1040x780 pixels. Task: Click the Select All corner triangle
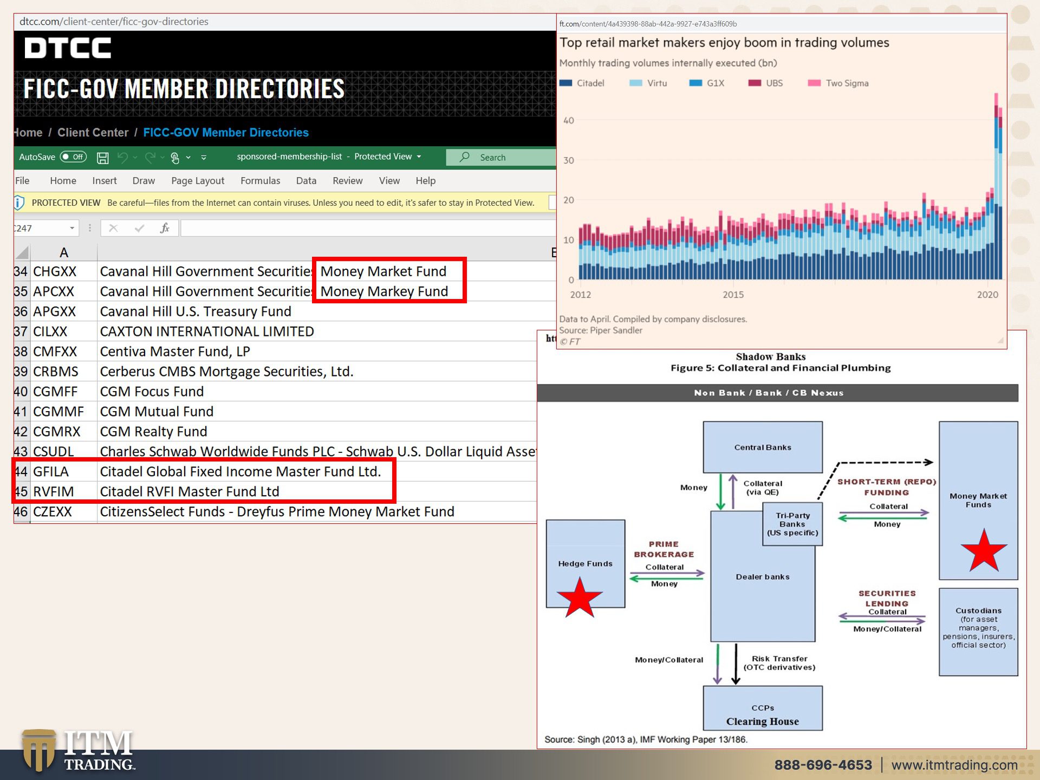(22, 252)
